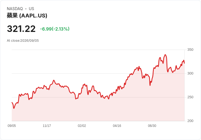Click the highest peak of the price line
Viewport: 201px width, 140px height.
pos(165,55)
